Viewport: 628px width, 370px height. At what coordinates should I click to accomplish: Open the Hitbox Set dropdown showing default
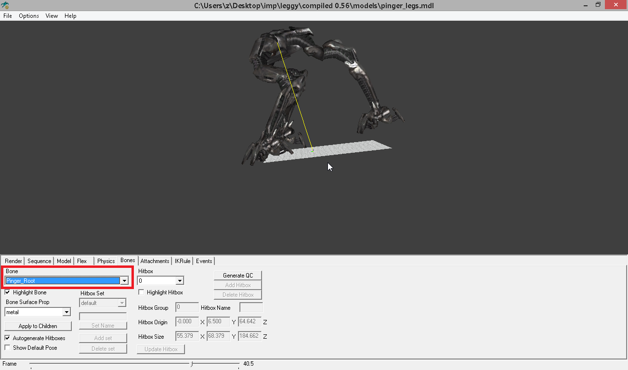[x=122, y=303]
